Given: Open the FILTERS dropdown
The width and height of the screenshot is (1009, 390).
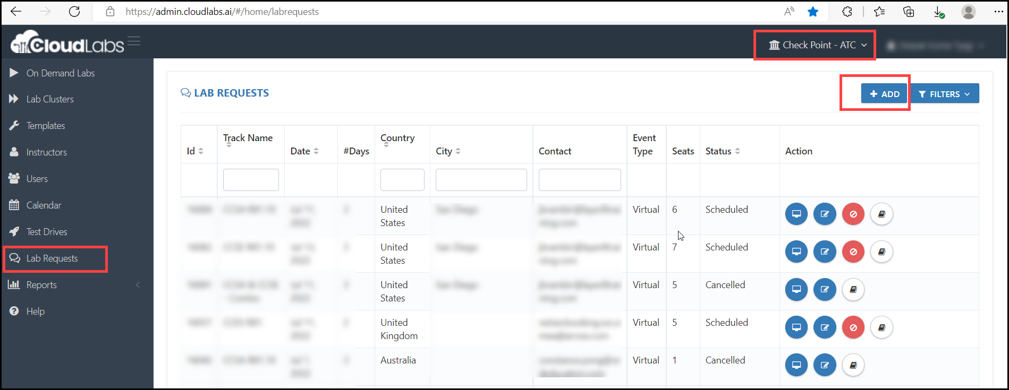Looking at the screenshot, I should click(x=945, y=93).
